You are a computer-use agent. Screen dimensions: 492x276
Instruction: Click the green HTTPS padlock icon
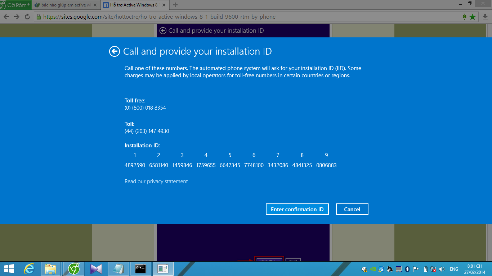tap(39, 17)
